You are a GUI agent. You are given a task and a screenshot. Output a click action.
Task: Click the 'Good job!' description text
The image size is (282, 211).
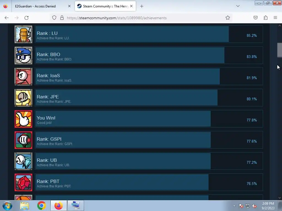tap(44, 123)
